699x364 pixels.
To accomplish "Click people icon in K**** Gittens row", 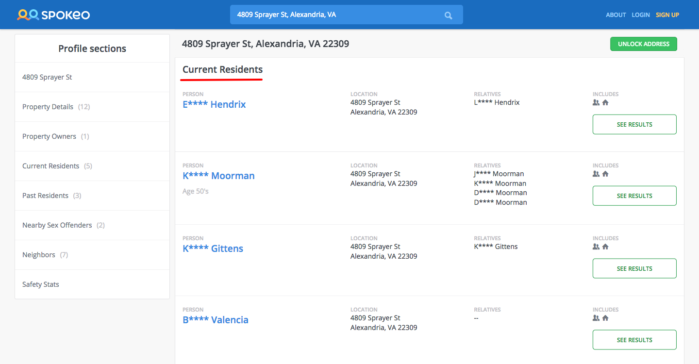I will coord(596,247).
